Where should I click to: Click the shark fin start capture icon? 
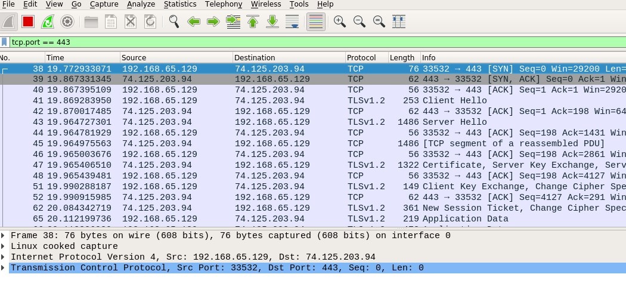click(8, 21)
